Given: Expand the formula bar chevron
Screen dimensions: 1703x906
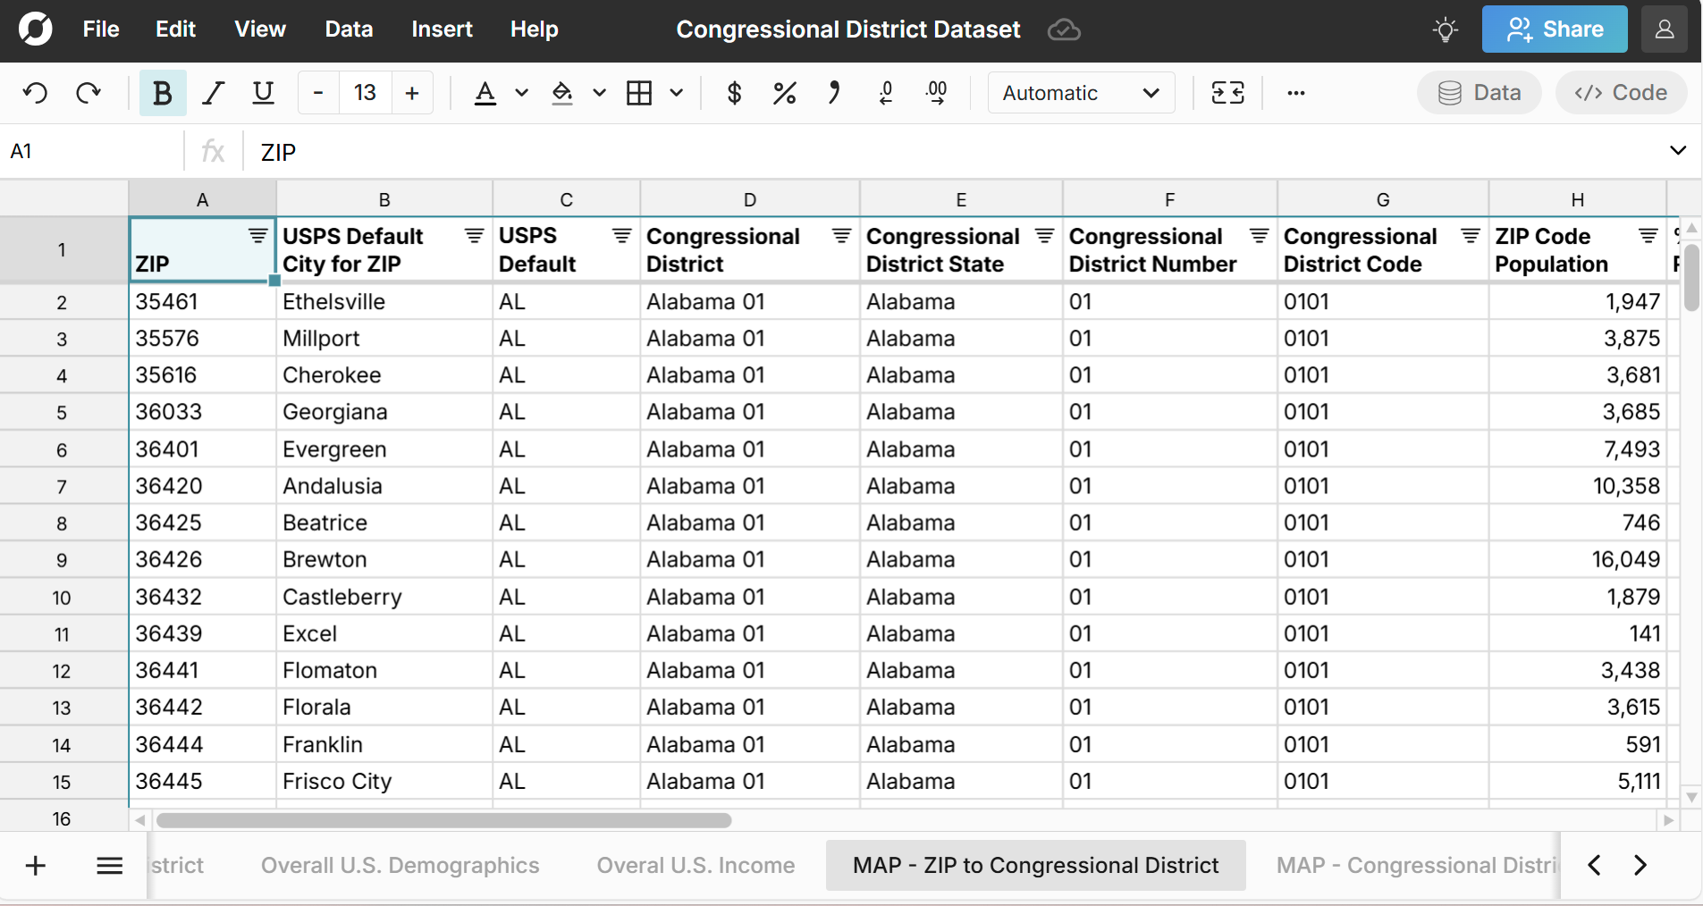Looking at the screenshot, I should click(1677, 151).
